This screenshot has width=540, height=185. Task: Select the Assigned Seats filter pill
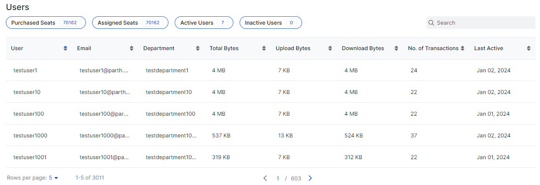coord(130,23)
